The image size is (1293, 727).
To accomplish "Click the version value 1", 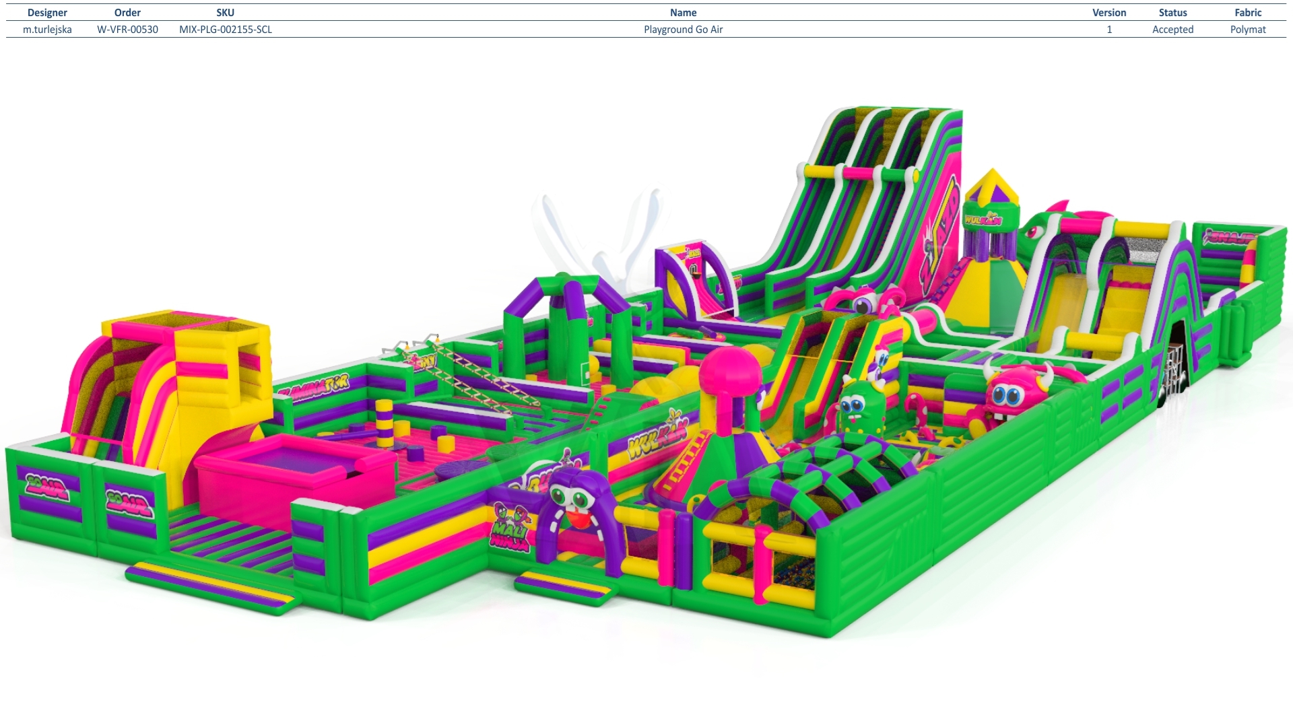I will [1109, 30].
